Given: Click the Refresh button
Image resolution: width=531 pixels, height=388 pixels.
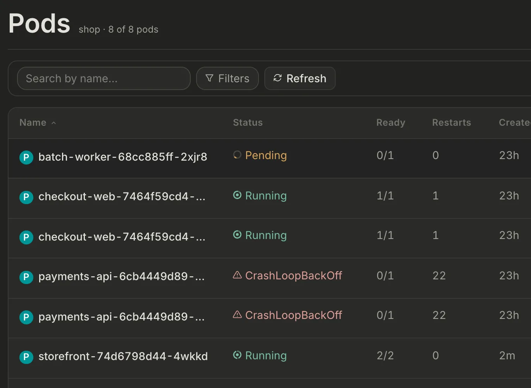Looking at the screenshot, I should click(300, 78).
